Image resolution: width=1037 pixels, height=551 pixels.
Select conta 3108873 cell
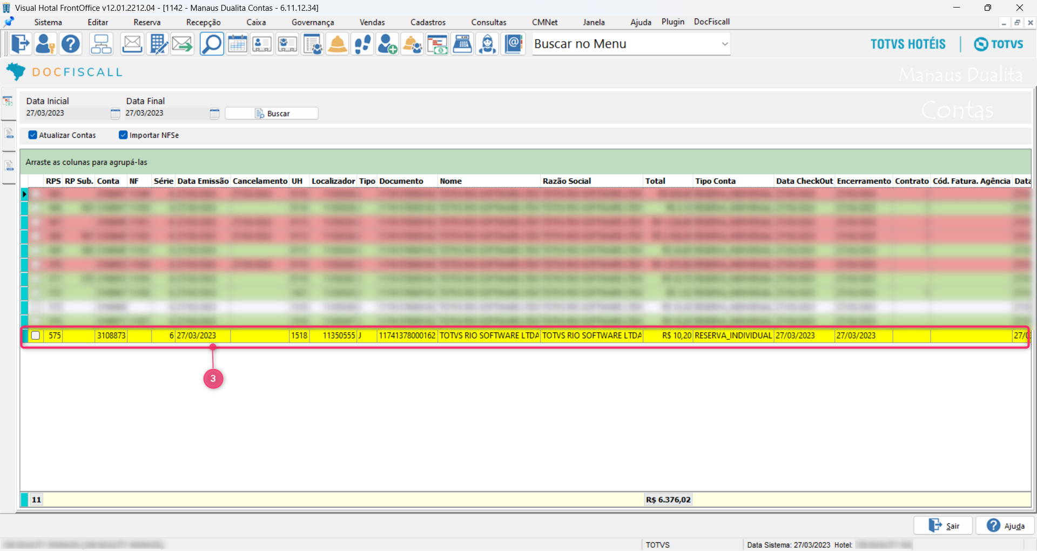pos(111,335)
